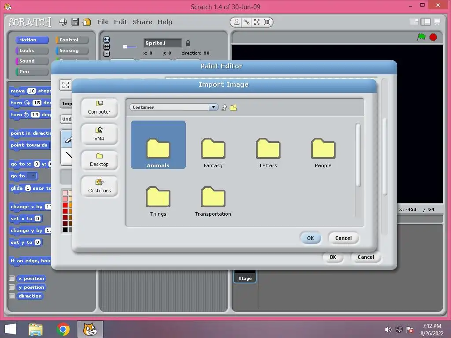Jump to VM4 home folder shortcut
This screenshot has height=338, width=451.
(99, 134)
